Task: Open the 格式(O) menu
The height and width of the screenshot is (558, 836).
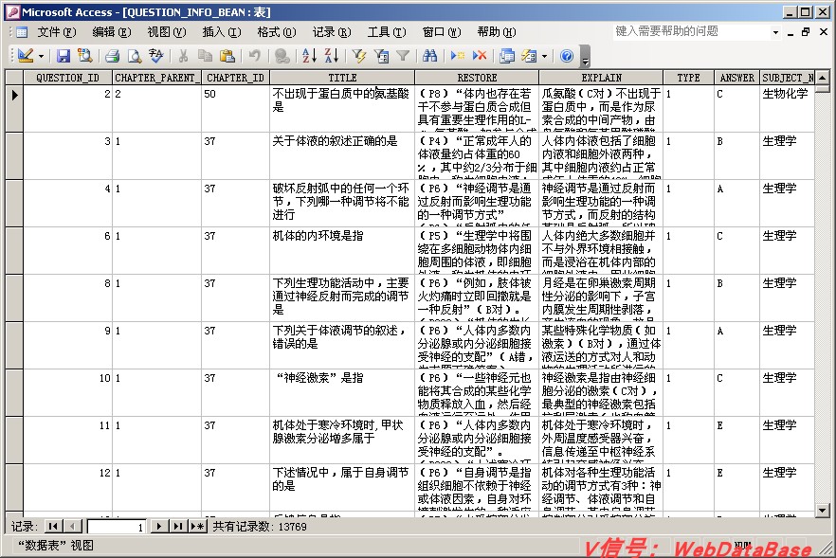Action: pos(276,32)
